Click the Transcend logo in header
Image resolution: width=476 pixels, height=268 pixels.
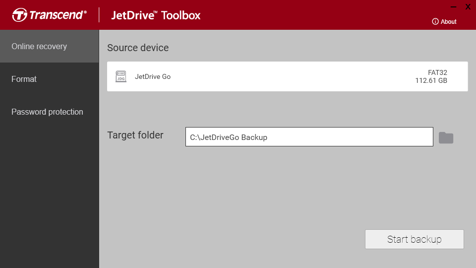50,15
